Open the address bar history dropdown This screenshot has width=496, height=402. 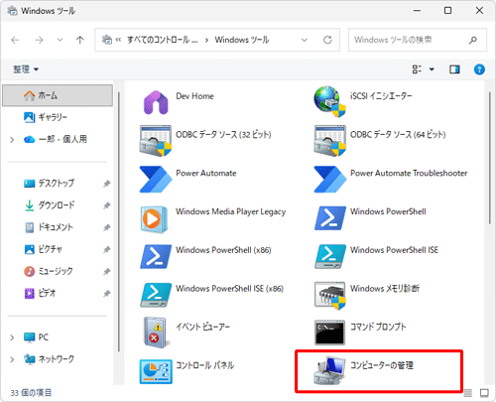[x=305, y=40]
